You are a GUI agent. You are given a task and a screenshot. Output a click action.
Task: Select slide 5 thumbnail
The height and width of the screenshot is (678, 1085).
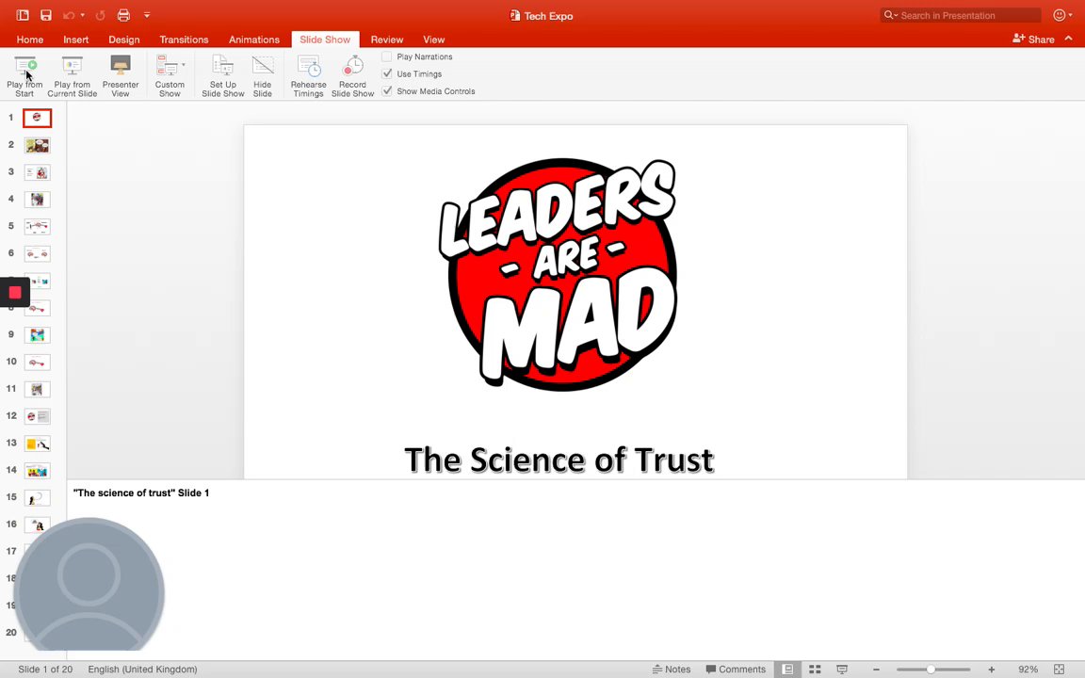38,226
